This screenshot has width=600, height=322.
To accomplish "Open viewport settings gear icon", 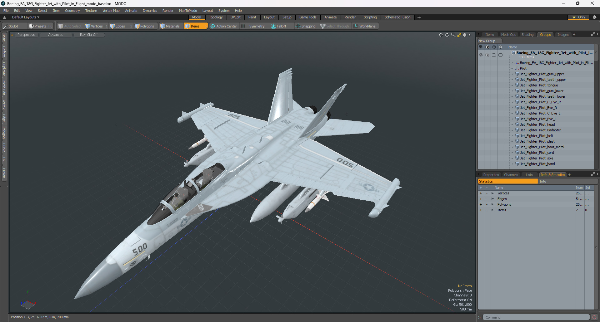I will pyautogui.click(x=464, y=35).
